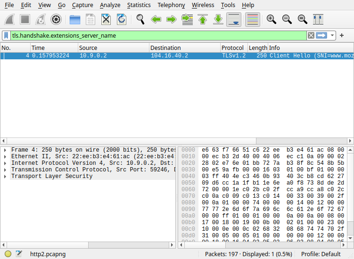Viewport: 354px width, 259px height.
Task: Jump to the first packet
Action: pyautogui.click(x=203, y=19)
